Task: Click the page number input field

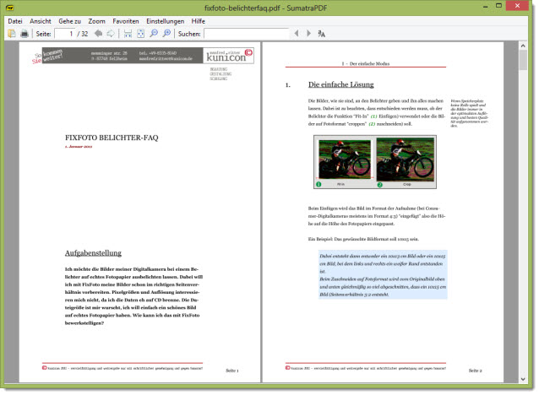Action: pos(64,34)
